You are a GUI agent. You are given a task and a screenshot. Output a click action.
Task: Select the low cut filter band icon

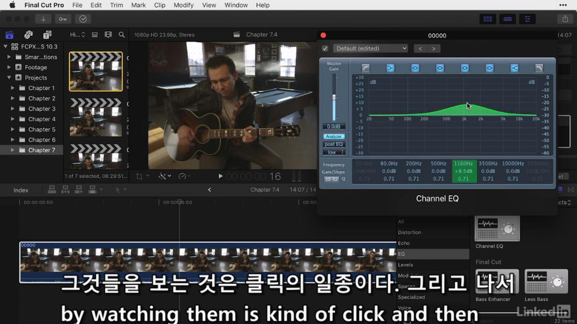366,68
